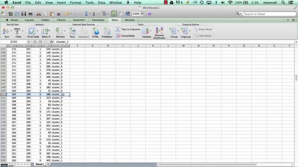Click Remove Duplicates icon

tap(159, 31)
